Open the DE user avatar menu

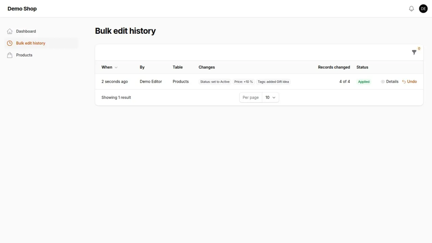pos(423,9)
